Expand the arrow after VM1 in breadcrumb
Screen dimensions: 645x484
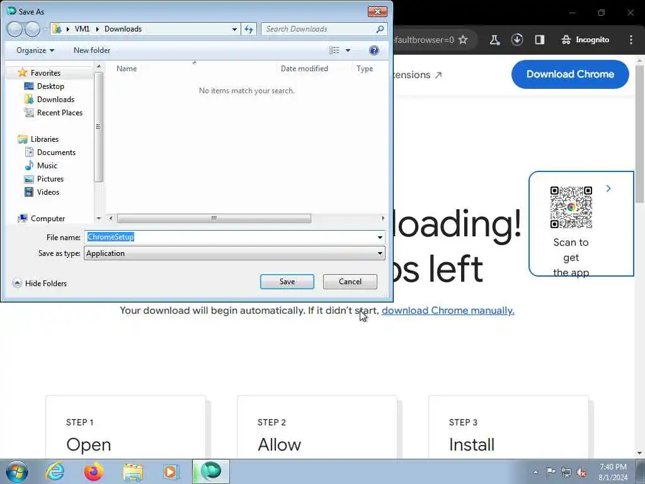click(x=98, y=29)
